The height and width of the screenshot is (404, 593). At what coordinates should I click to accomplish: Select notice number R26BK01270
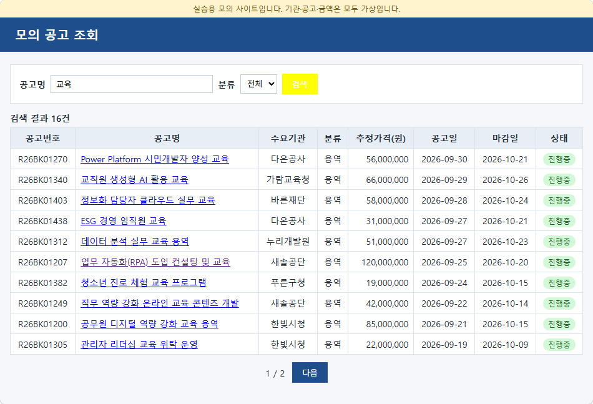(x=42, y=159)
